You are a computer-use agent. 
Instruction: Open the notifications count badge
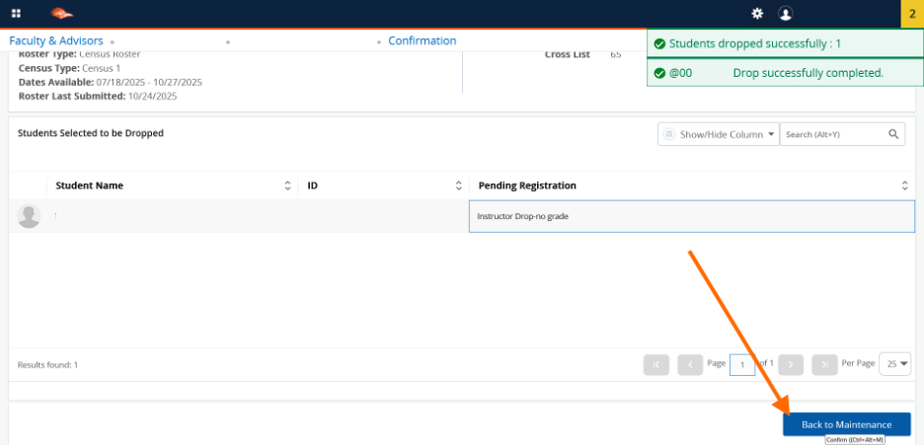911,14
